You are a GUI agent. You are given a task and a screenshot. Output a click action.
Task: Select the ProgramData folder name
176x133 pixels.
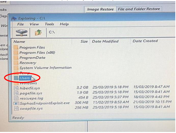[32, 57]
